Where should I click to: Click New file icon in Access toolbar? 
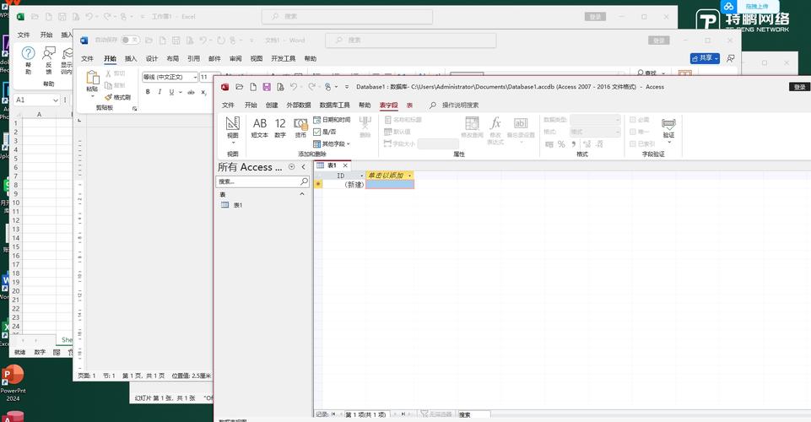[253, 87]
